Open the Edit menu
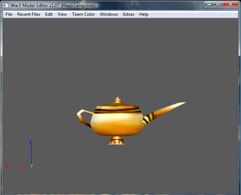The width and height of the screenshot is (241, 195). (49, 14)
